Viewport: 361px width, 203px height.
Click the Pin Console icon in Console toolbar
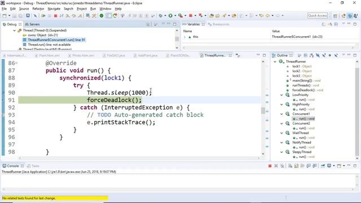323,166
